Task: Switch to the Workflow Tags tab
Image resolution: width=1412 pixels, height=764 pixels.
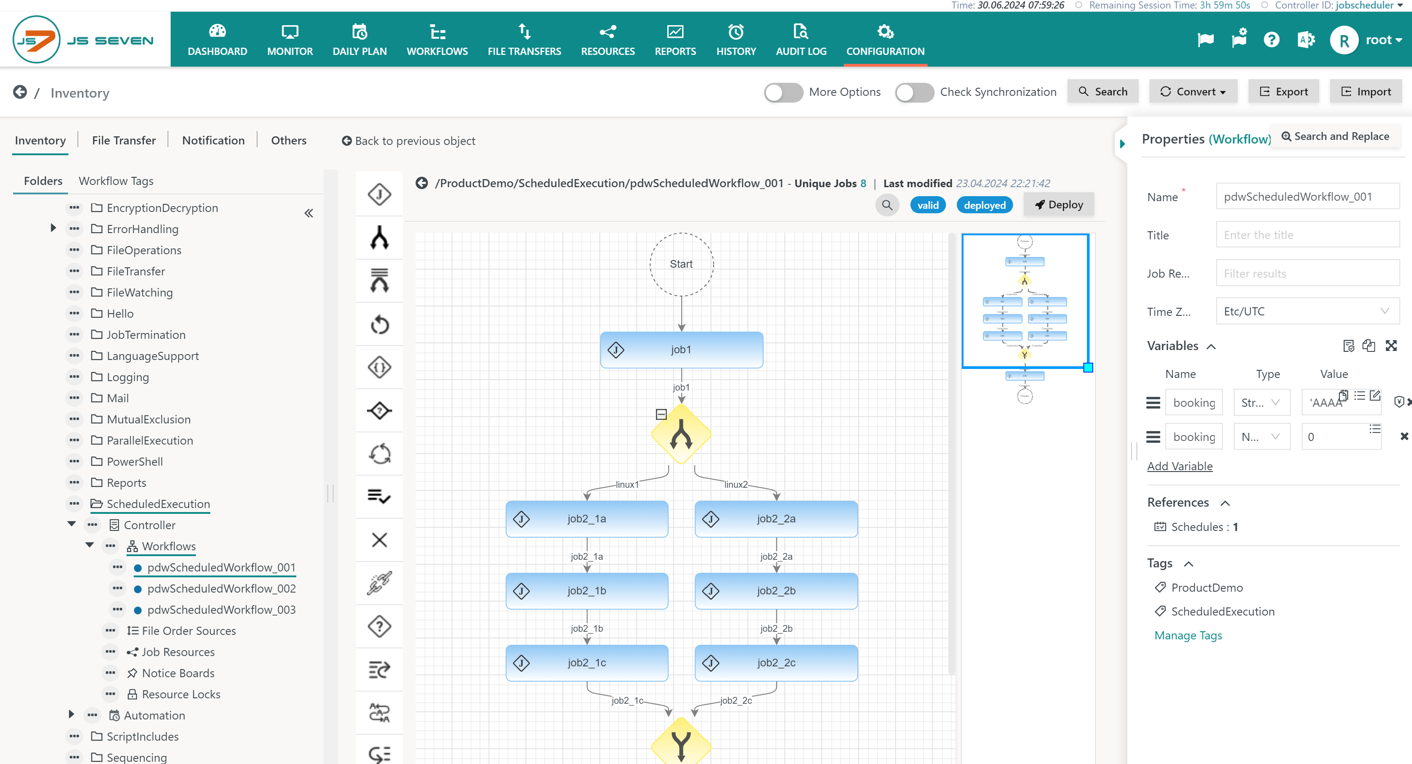Action: (116, 181)
